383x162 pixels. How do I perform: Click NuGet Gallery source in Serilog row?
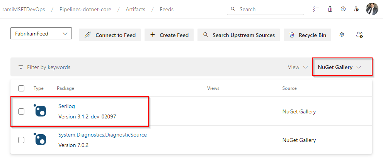tap(299, 112)
